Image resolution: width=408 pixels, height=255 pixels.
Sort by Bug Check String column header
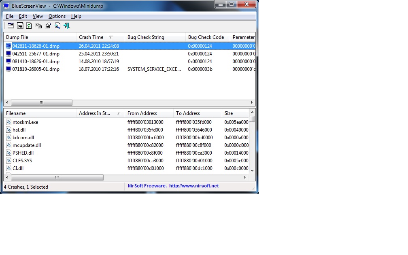[x=155, y=37]
